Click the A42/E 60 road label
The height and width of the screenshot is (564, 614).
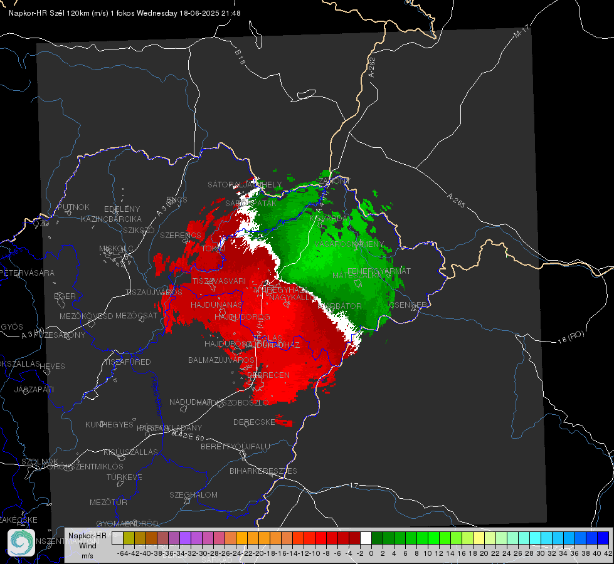(188, 436)
